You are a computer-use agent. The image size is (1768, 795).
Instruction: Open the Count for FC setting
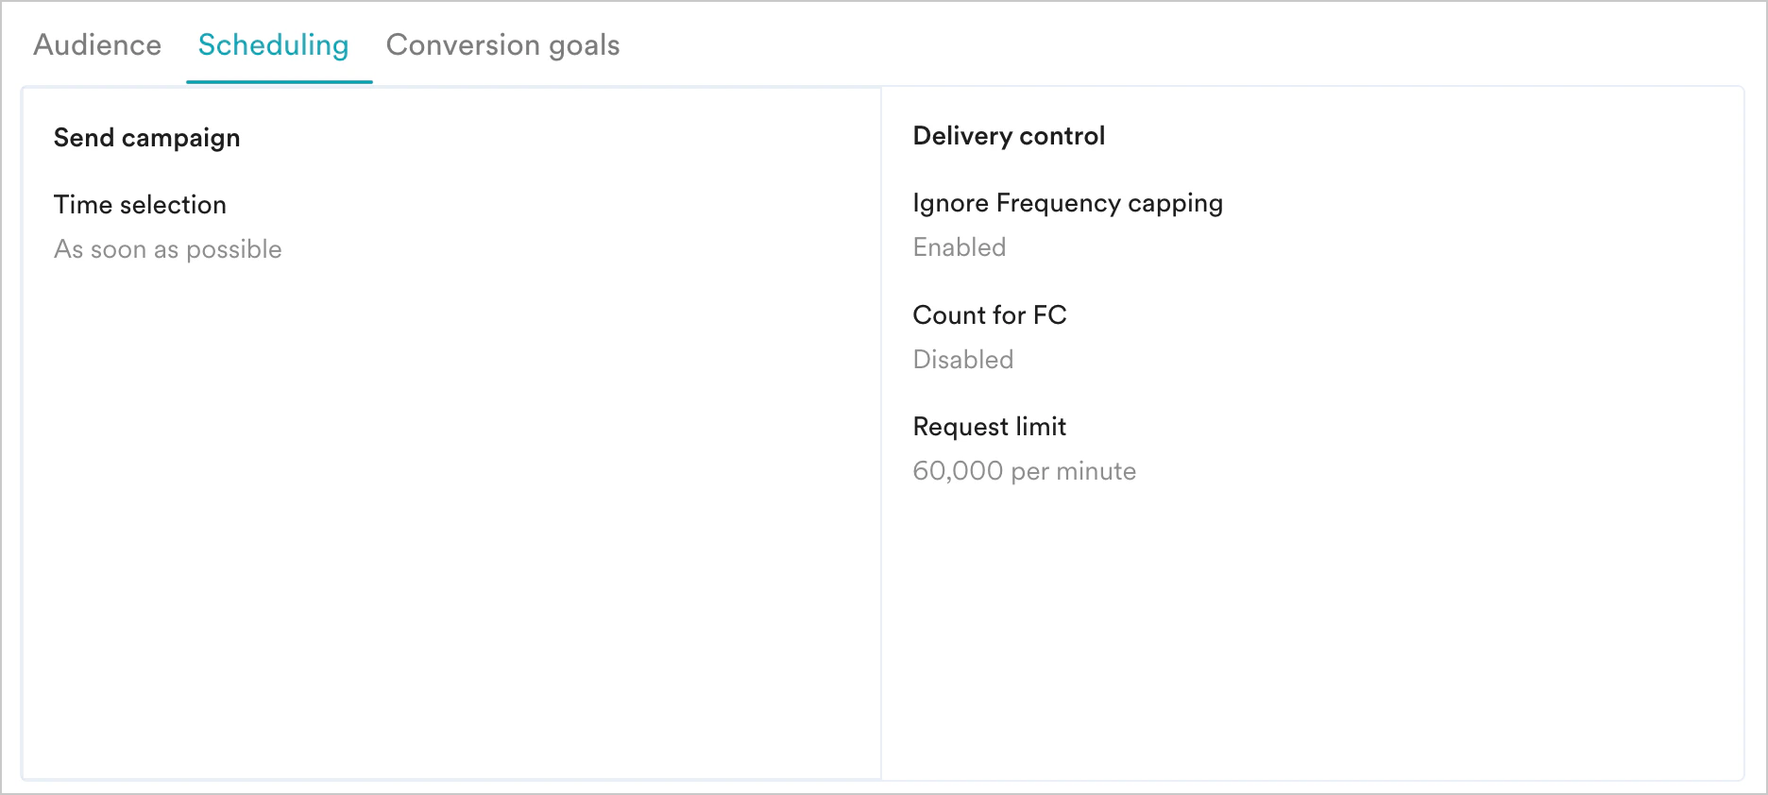tap(989, 315)
